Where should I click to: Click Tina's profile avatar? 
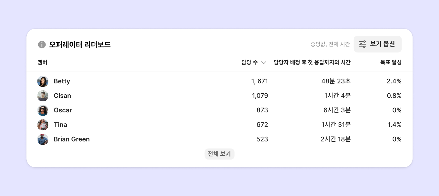43,125
